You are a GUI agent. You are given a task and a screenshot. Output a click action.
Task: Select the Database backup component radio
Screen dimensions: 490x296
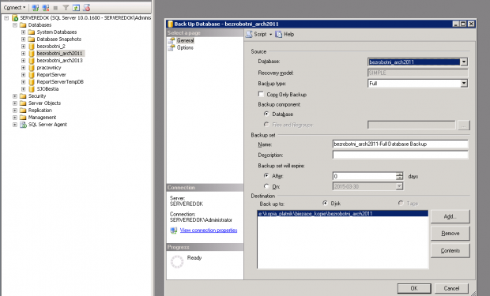(x=266, y=114)
